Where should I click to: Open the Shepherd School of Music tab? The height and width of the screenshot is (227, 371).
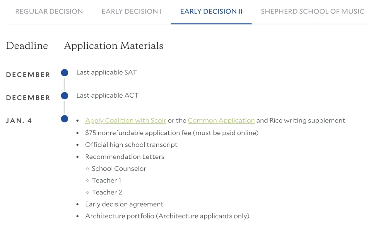coord(312,12)
